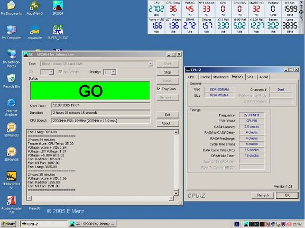Click the tray temperature icon showing 33

[251, 224]
